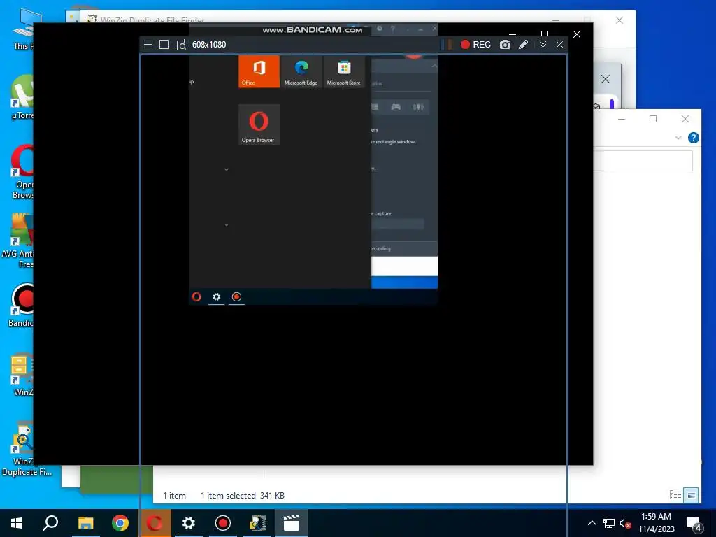Start recording with the REC button

point(475,44)
